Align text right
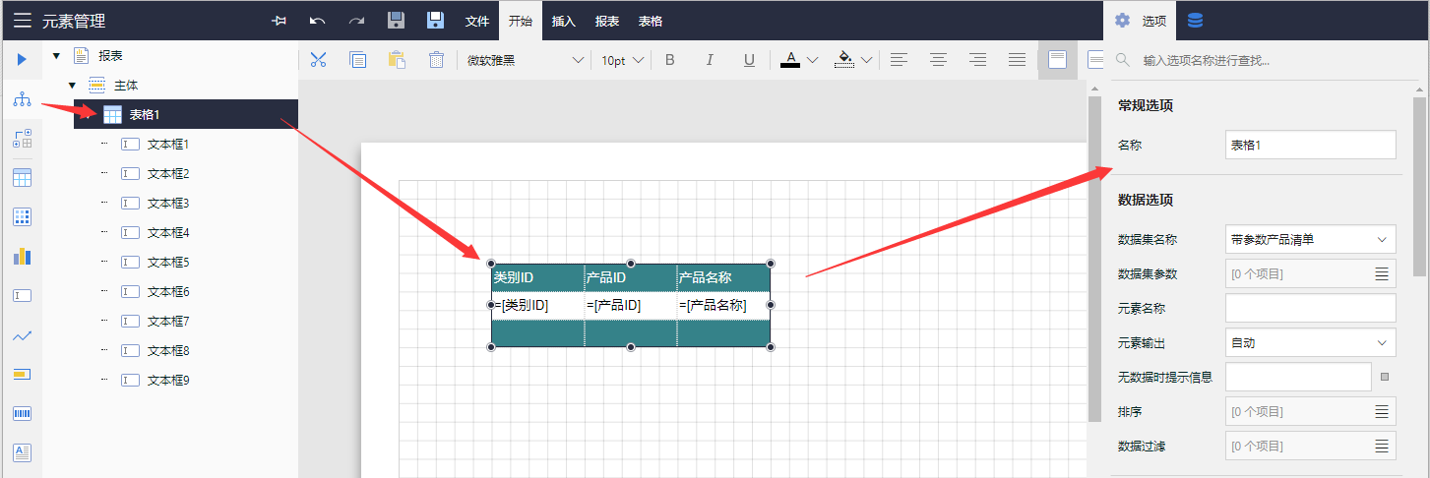 (977, 60)
